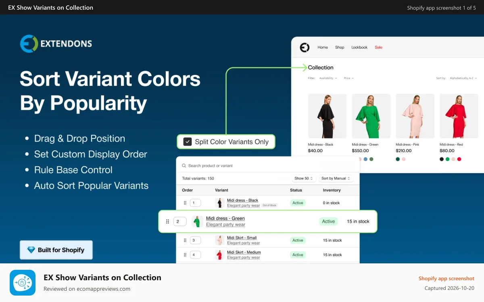484x302 pixels.
Task: Select the red swatch under Midi dress - Red
Action: (459, 159)
